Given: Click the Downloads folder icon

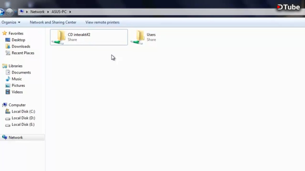Looking at the screenshot, I should tap(8, 47).
